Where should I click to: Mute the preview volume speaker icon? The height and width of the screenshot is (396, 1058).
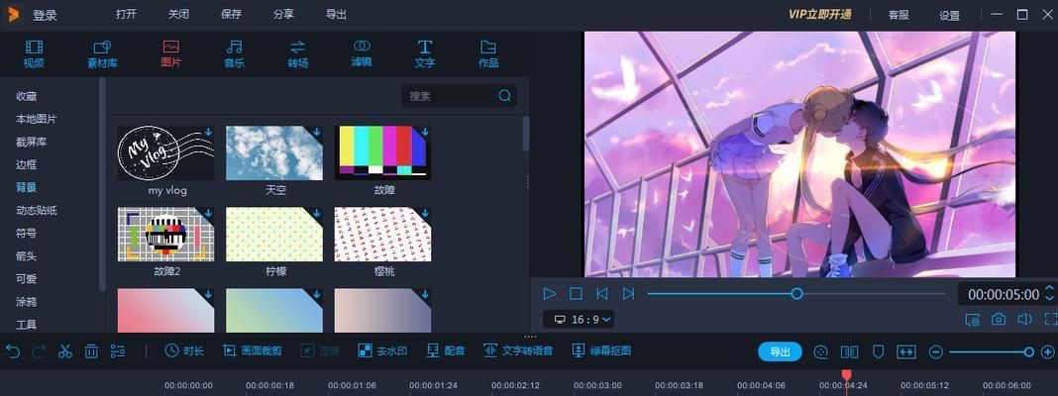(x=1025, y=319)
